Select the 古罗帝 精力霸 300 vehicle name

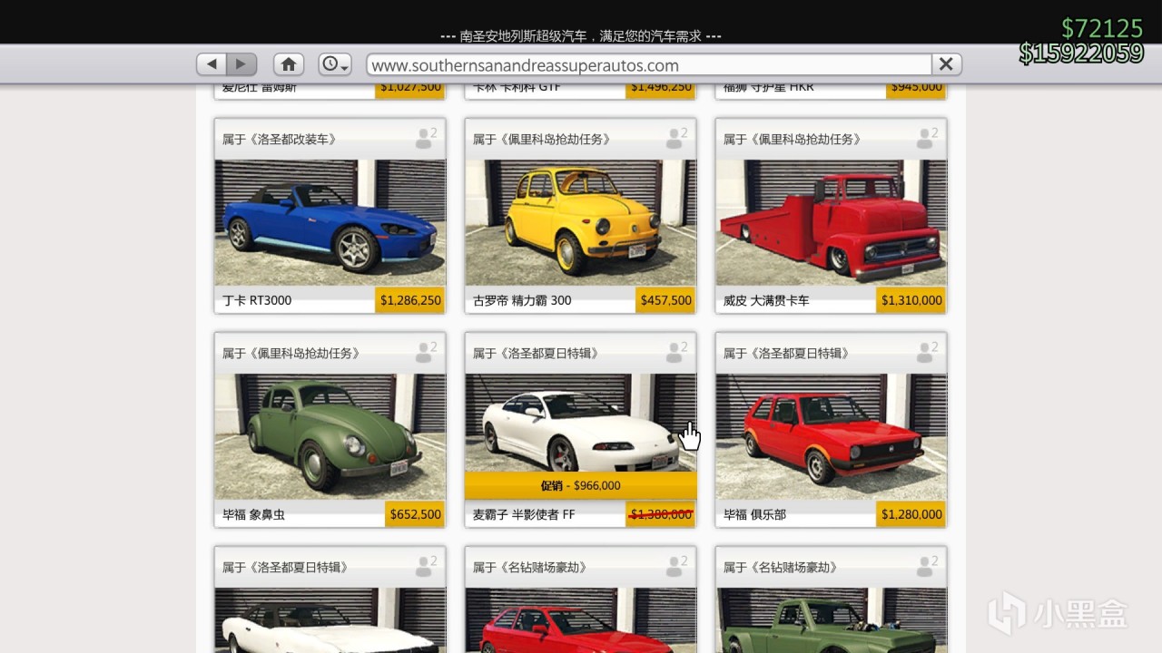pos(522,300)
